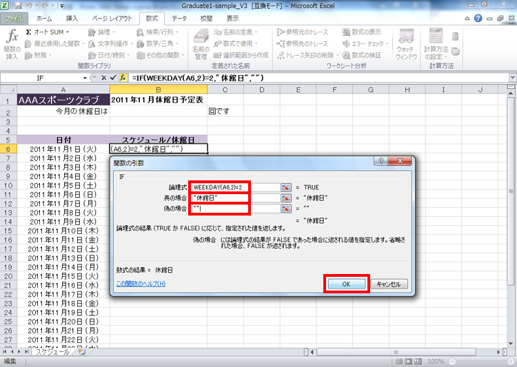Collapse dialog via 真の場合 range selector icon
This screenshot has height=367, width=517.
[286, 198]
